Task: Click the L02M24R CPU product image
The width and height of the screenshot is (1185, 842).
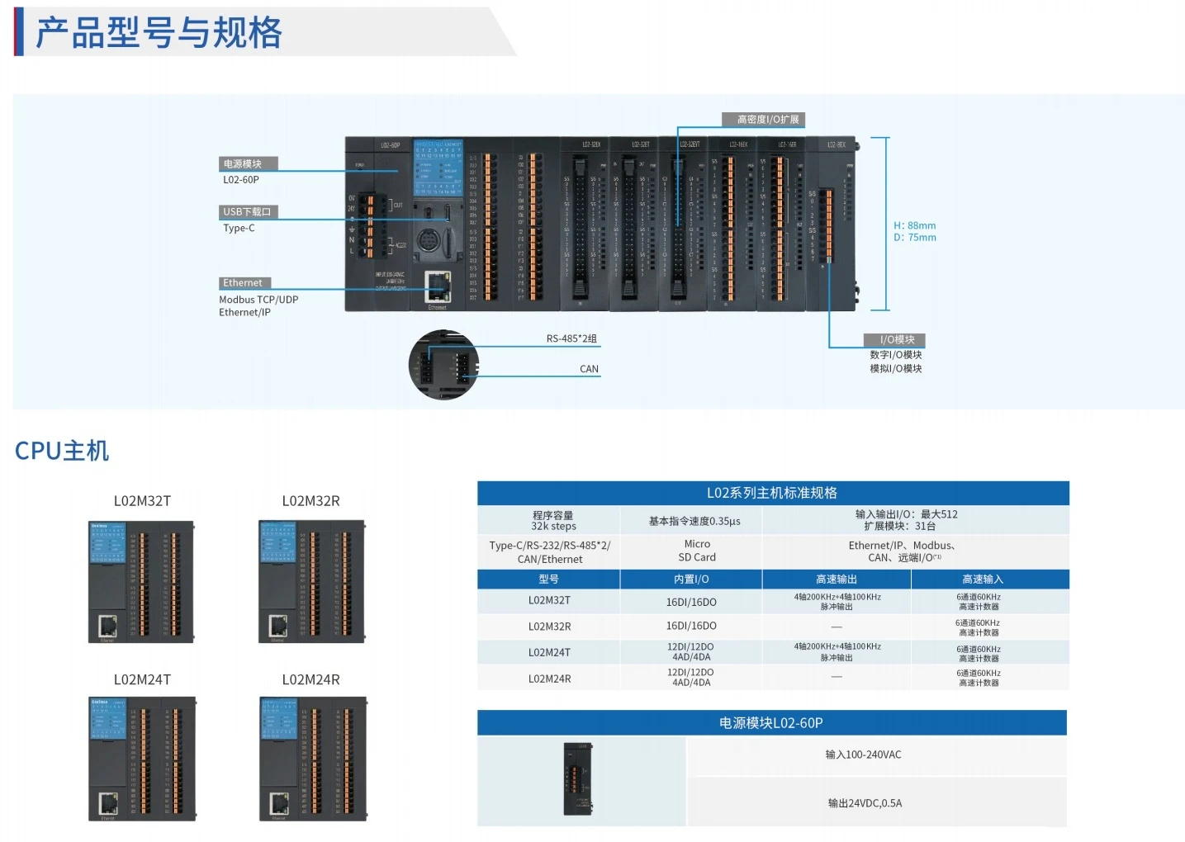Action: pyautogui.click(x=313, y=759)
